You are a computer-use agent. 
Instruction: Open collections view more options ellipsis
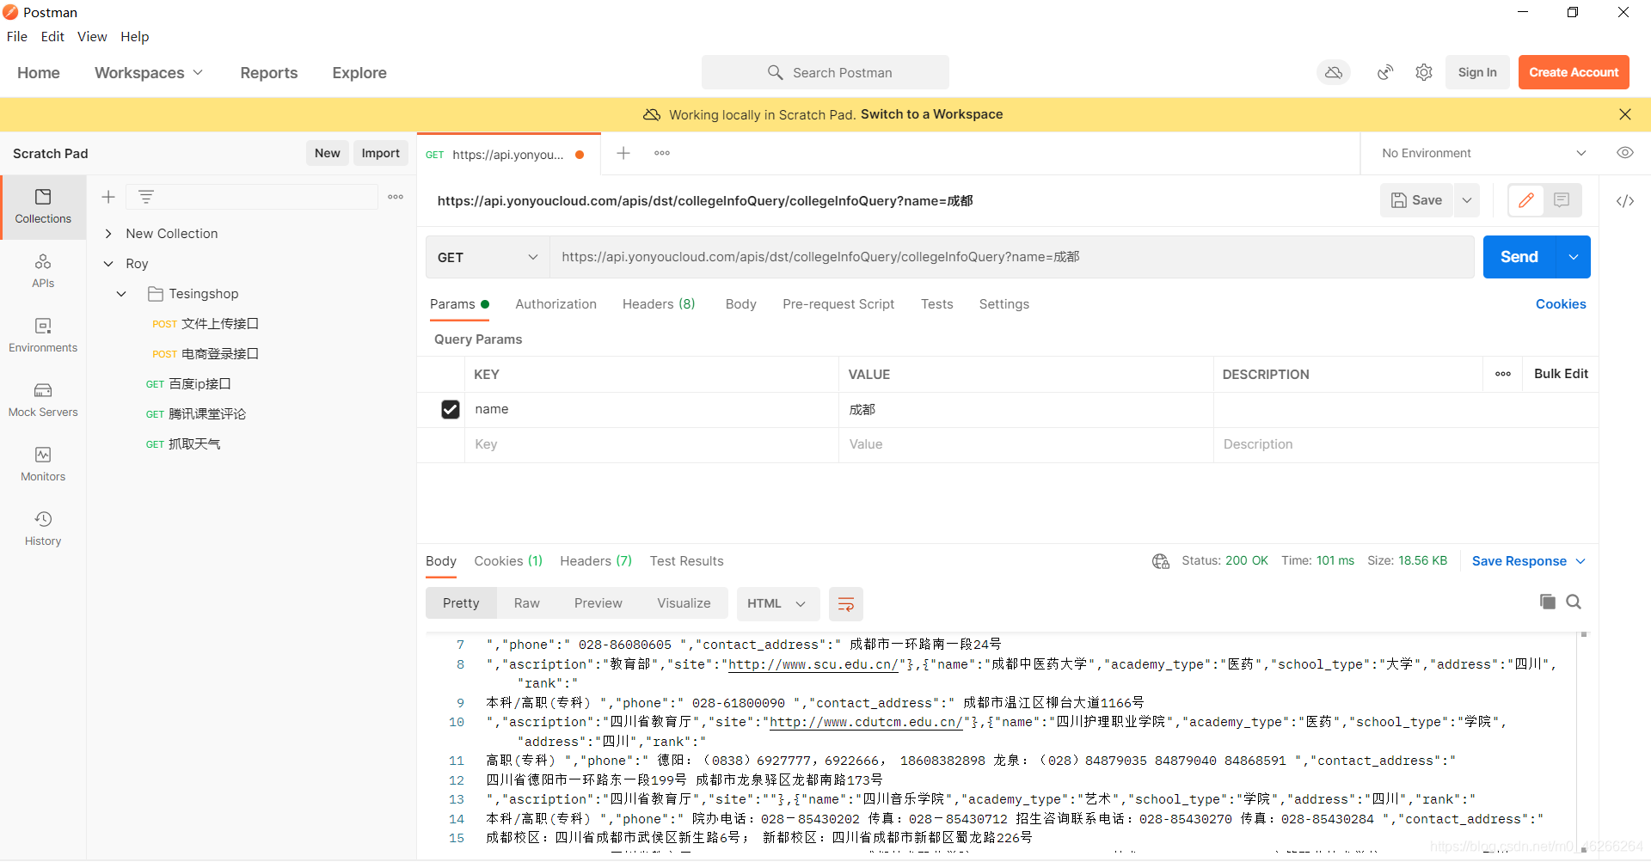click(x=396, y=197)
